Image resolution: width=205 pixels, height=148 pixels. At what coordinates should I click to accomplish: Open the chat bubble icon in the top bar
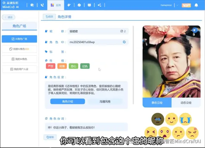(32, 5)
